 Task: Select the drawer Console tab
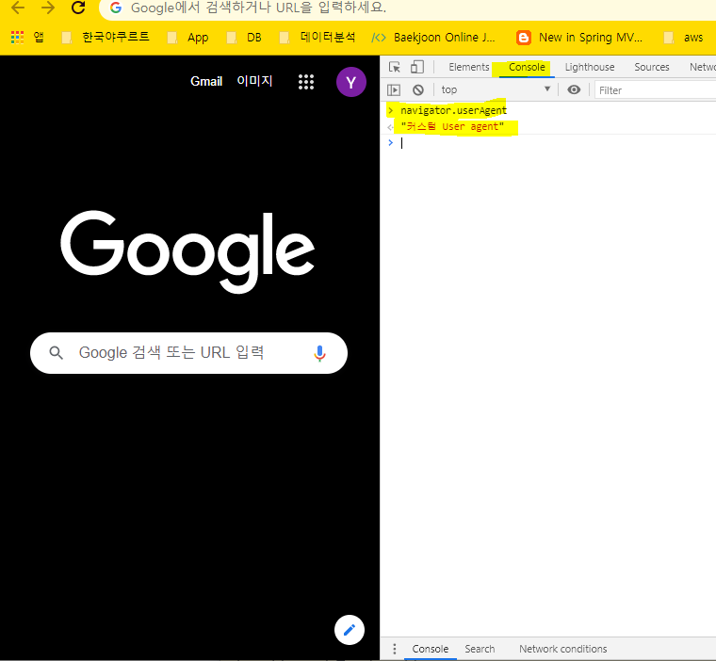[431, 649]
